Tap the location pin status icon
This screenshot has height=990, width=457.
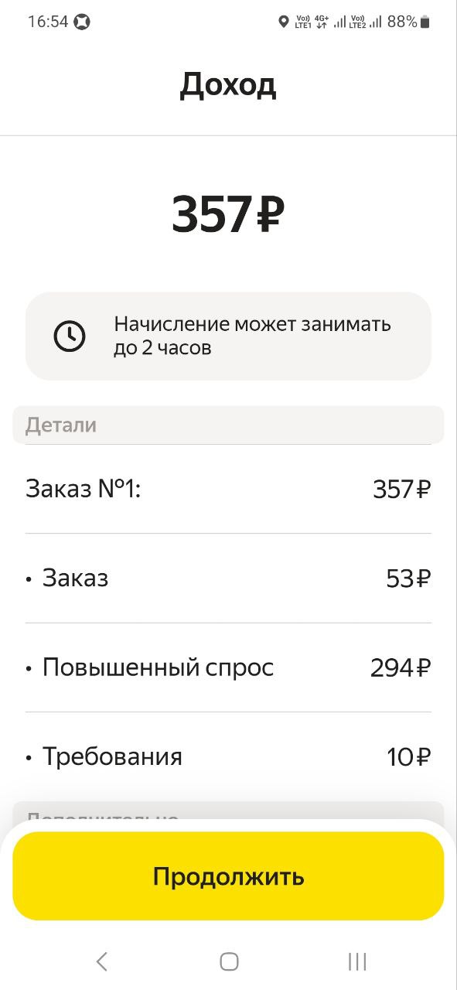(x=284, y=22)
